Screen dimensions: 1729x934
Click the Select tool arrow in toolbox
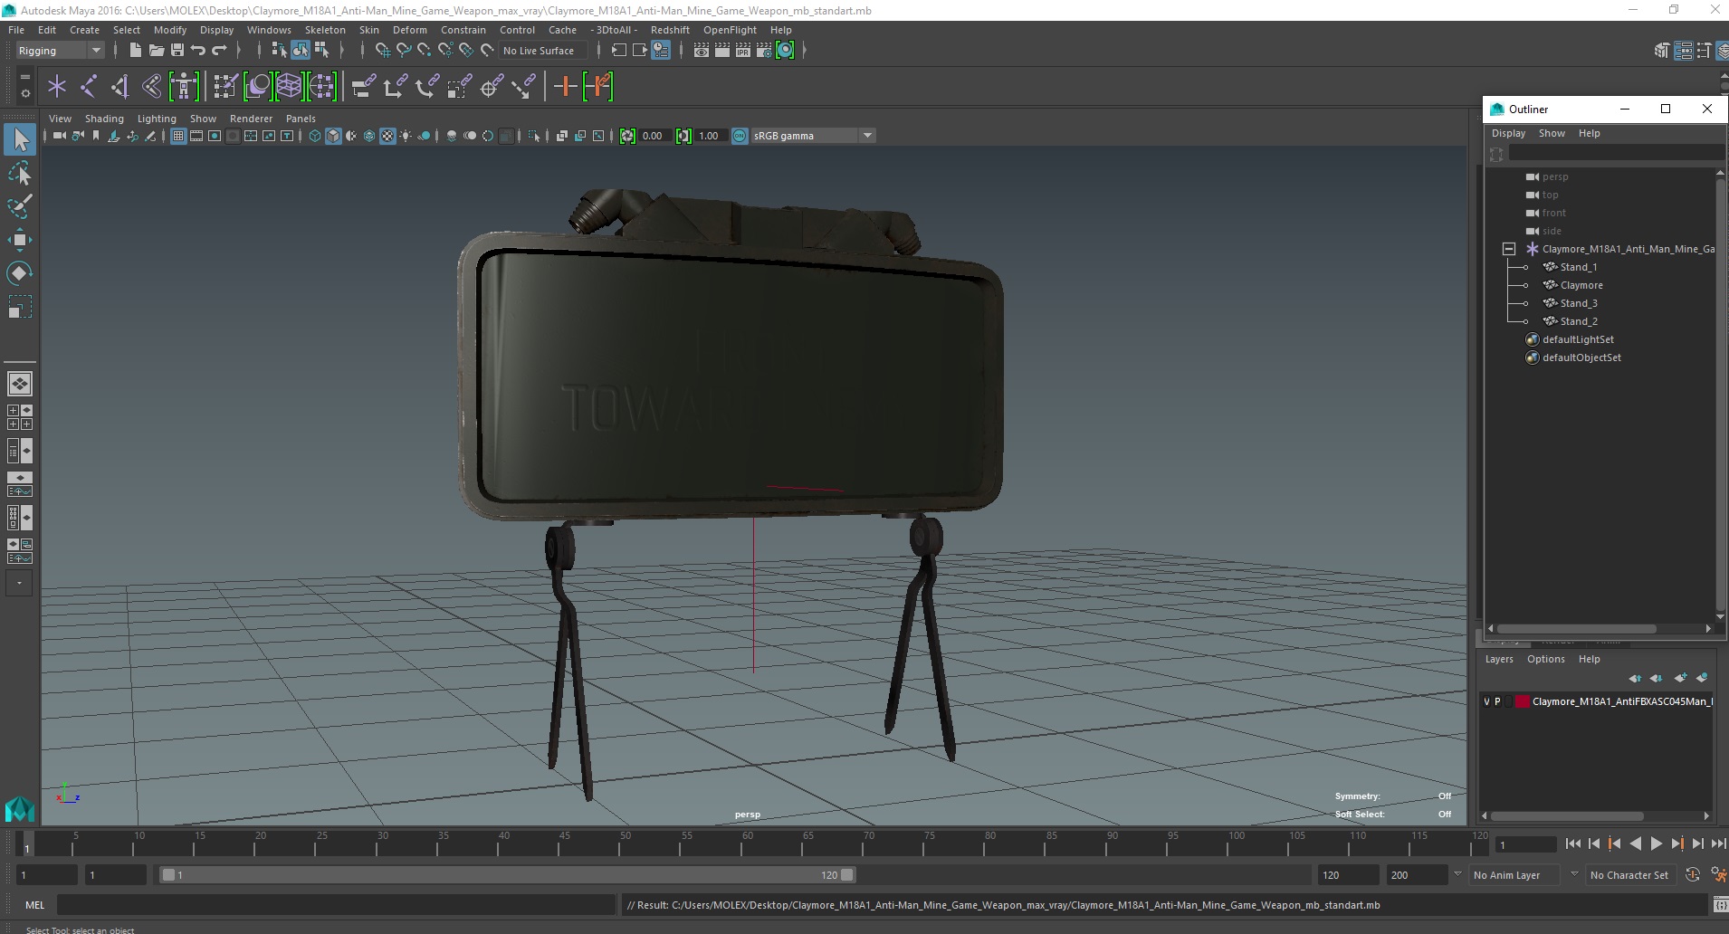point(20,139)
